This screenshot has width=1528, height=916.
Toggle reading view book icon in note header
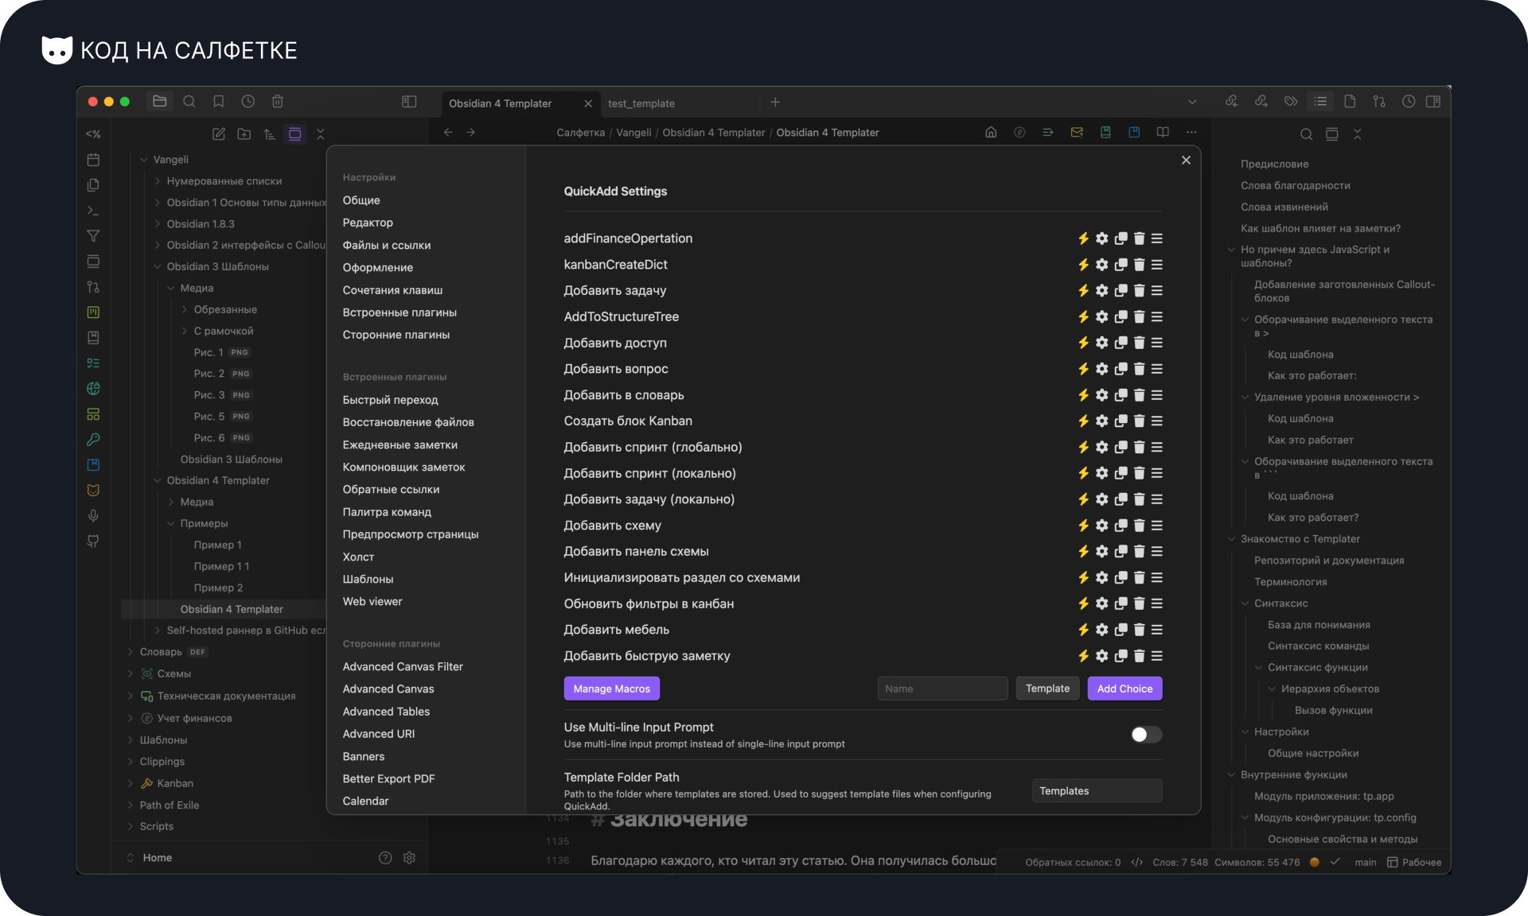coord(1163,133)
